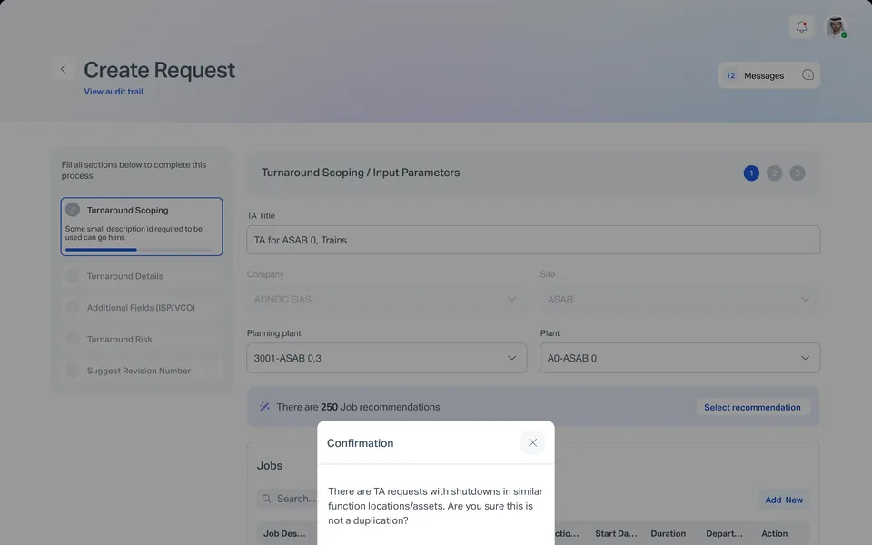Close the Confirmation dialog with X
Viewport: 872px width, 545px height.
point(532,442)
